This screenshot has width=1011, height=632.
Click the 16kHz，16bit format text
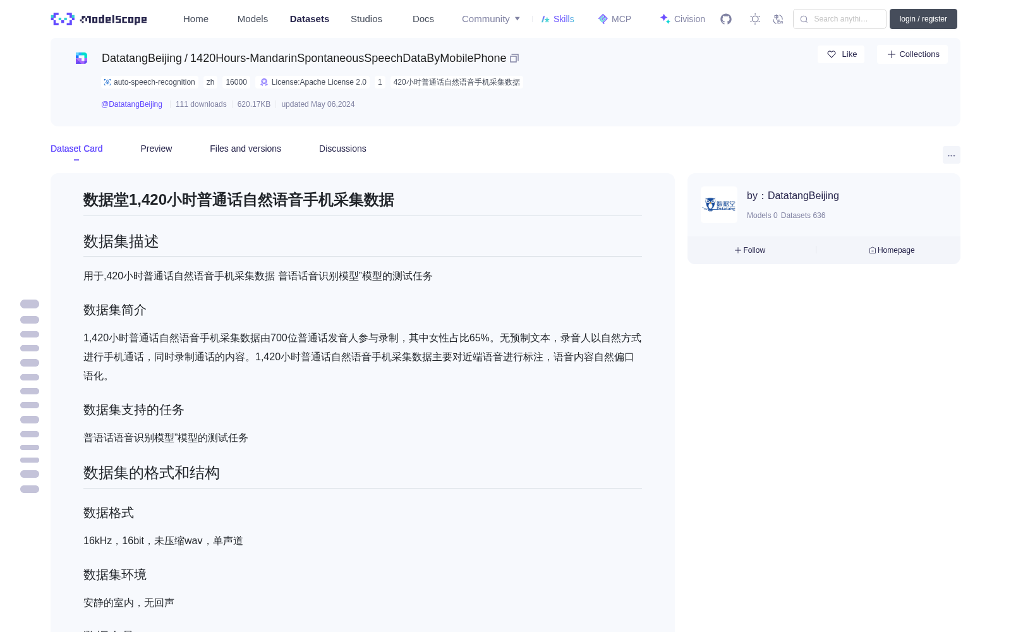click(x=163, y=541)
